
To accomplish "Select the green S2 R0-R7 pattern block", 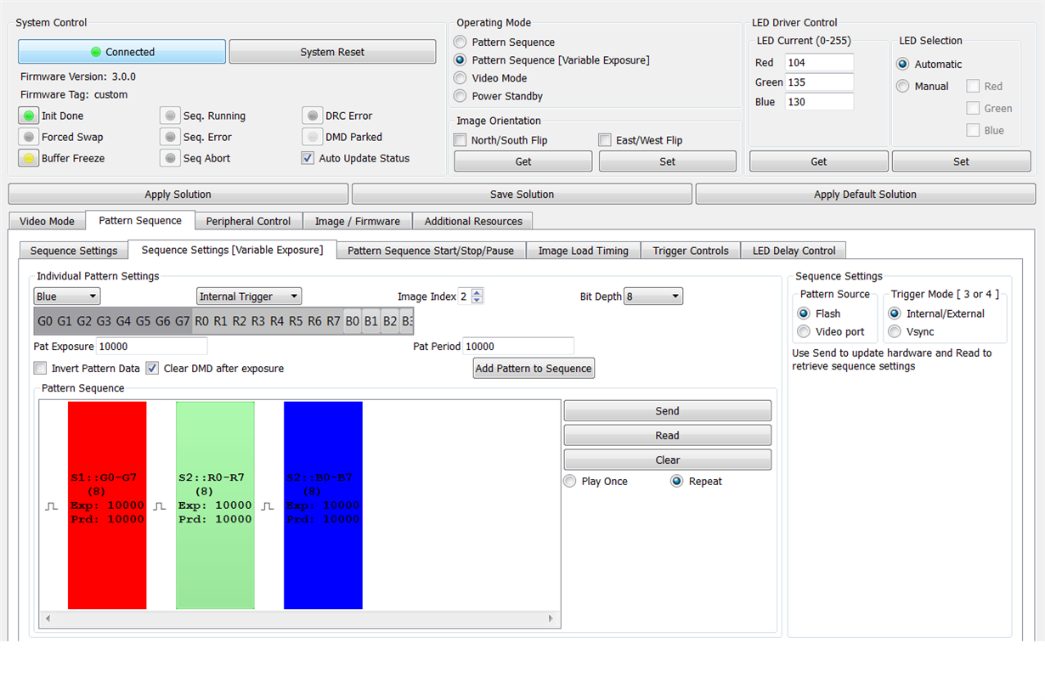I will (215, 505).
